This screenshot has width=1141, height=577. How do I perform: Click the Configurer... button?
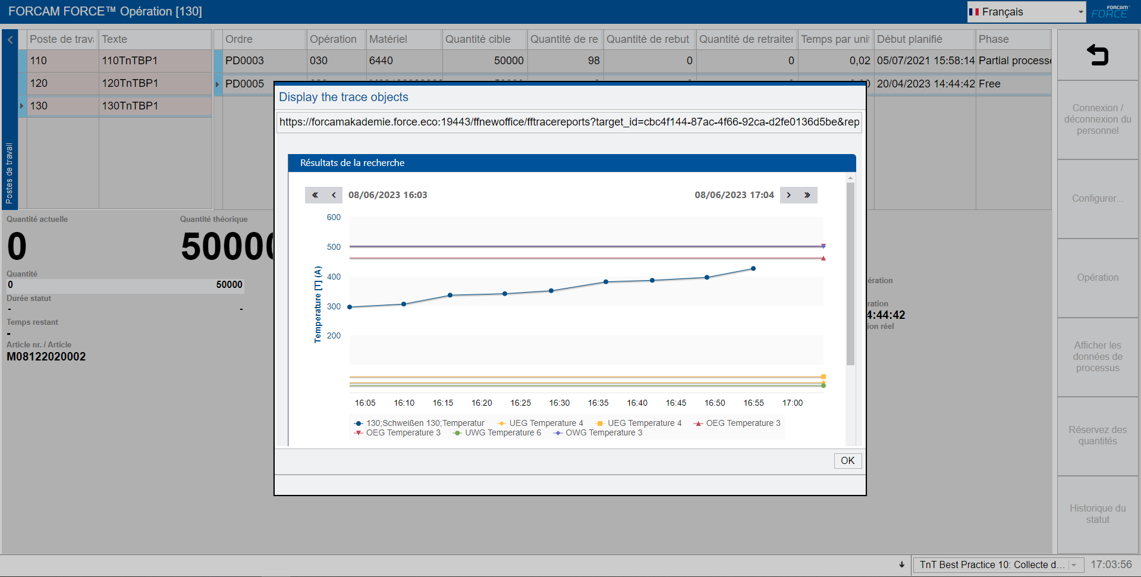[1098, 199]
